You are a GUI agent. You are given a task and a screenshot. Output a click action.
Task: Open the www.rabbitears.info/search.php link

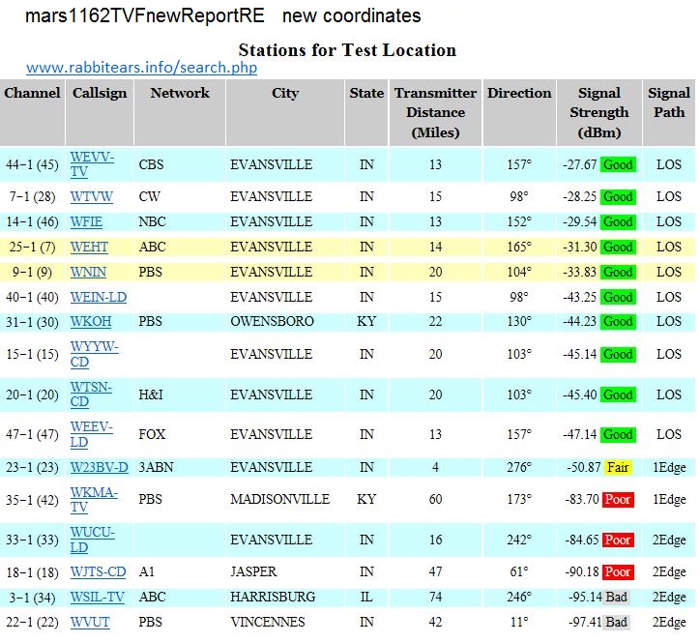pyautogui.click(x=141, y=68)
